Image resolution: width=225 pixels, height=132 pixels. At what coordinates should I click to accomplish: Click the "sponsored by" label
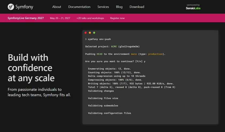point(193,5)
